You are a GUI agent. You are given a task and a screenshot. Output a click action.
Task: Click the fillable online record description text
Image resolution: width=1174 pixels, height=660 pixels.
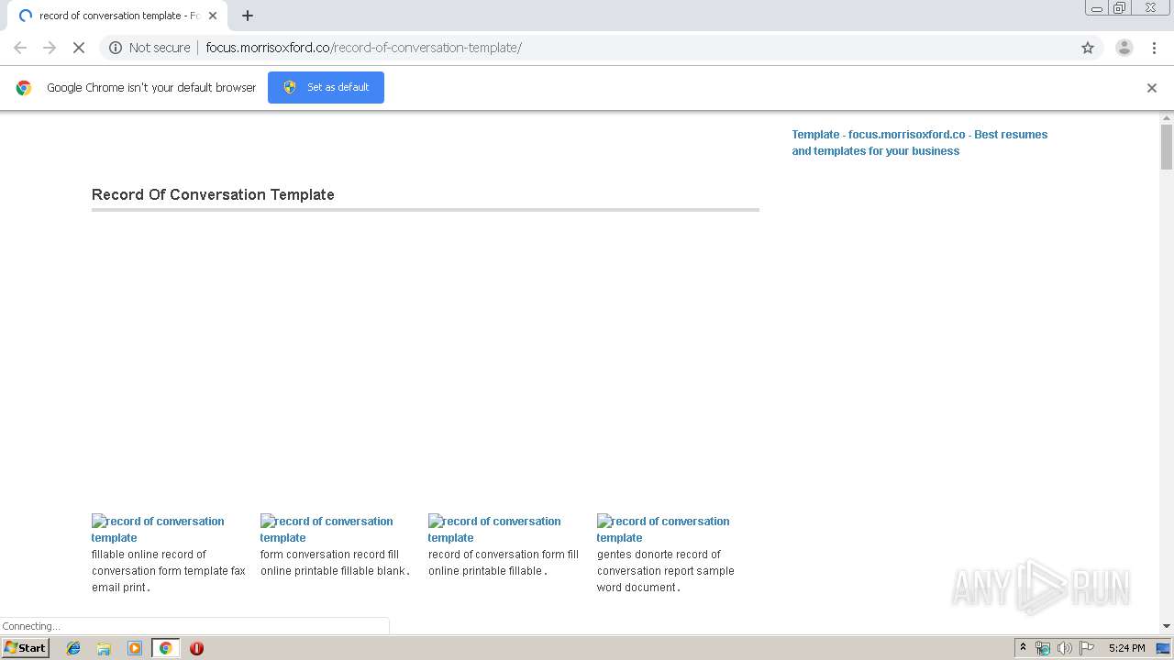coord(169,571)
